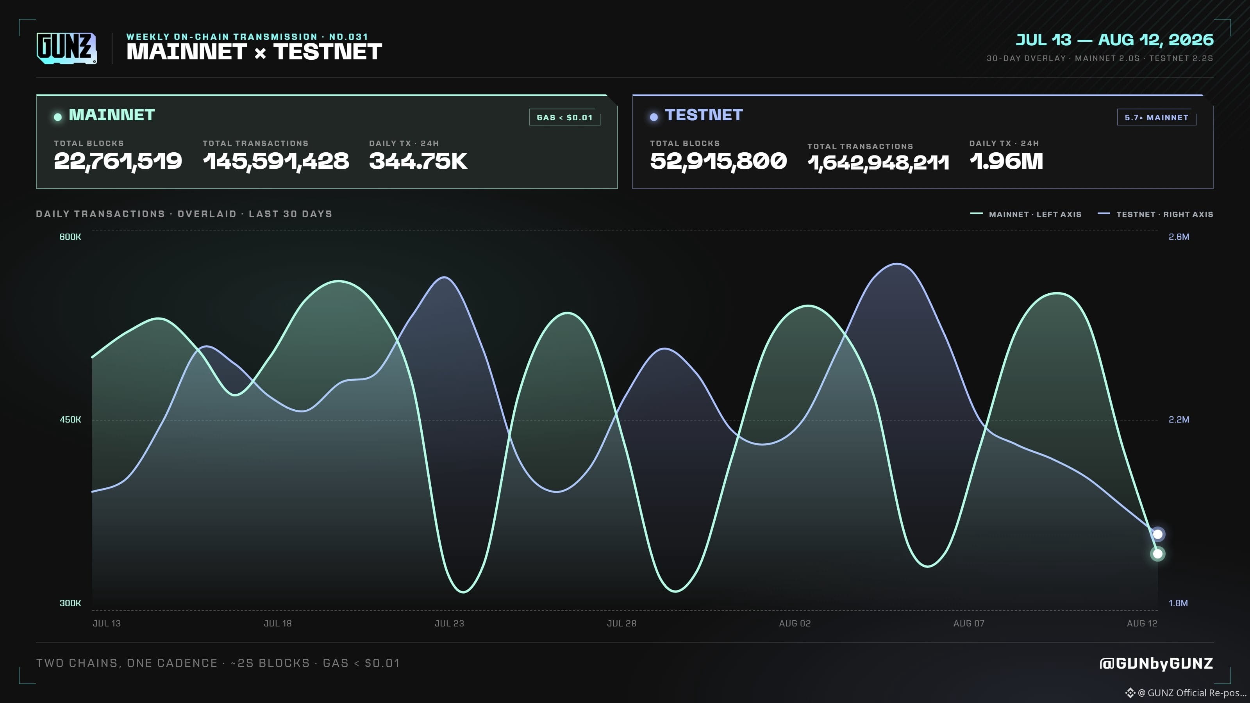Open the @GUNbyGUNZ handle
Image resolution: width=1250 pixels, height=703 pixels.
(1156, 663)
